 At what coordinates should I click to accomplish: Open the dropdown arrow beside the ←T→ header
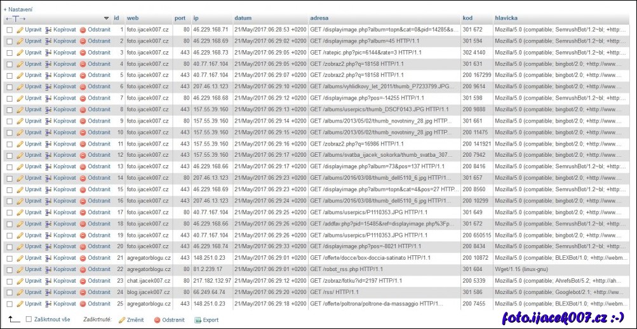(106, 18)
